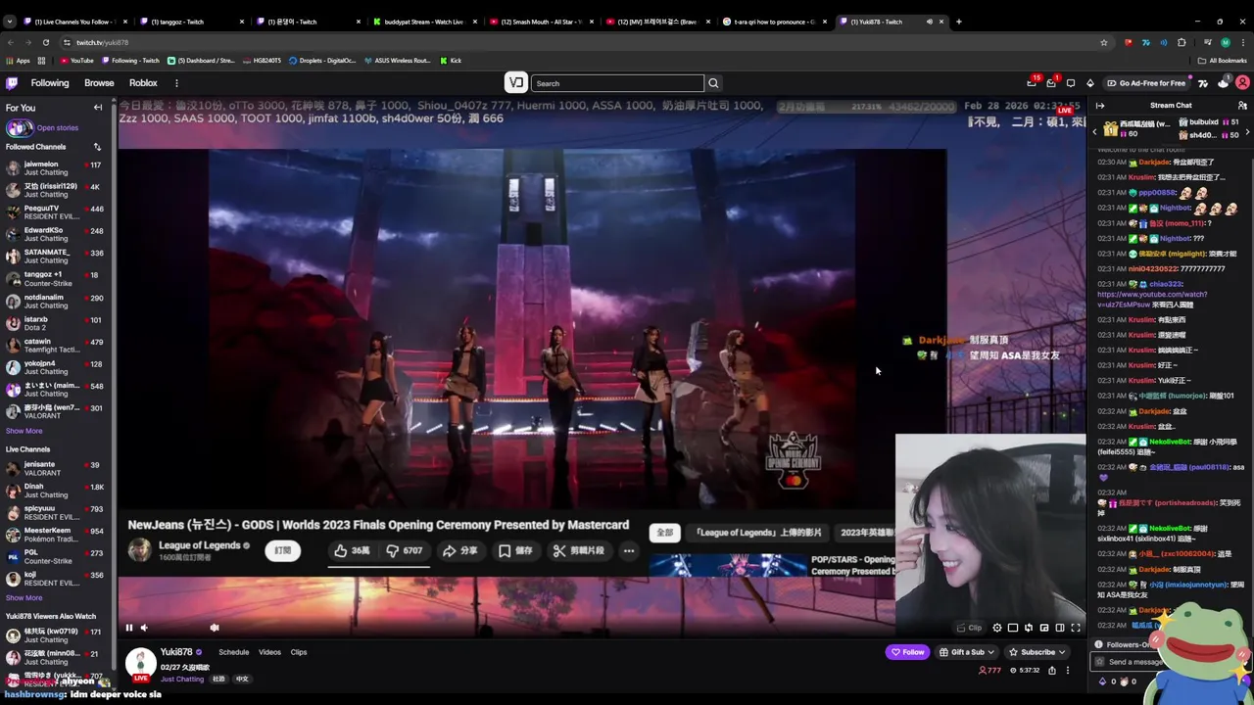Image resolution: width=1254 pixels, height=705 pixels.
Task: Show more Live Channels
Action: tap(24, 597)
